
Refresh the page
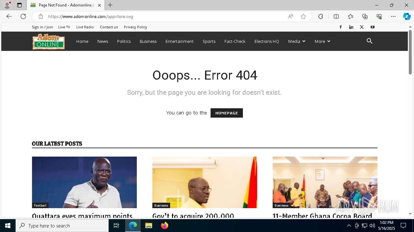pyautogui.click(x=23, y=16)
